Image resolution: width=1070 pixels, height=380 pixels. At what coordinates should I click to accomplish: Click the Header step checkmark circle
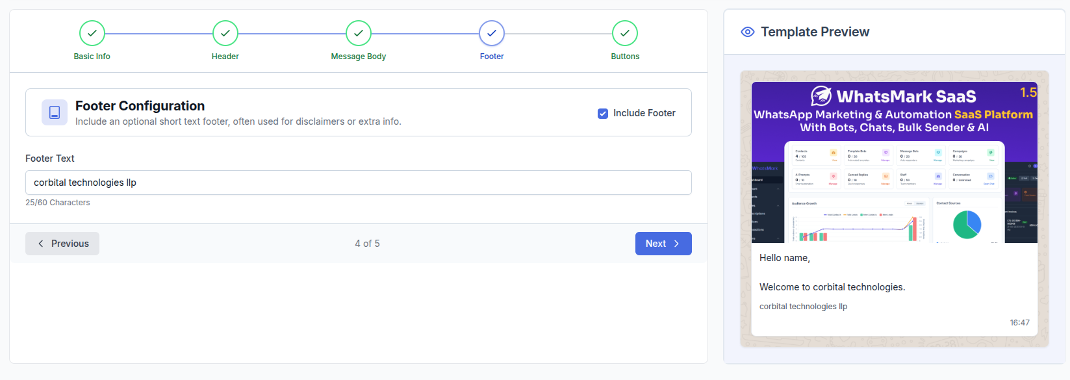click(225, 33)
